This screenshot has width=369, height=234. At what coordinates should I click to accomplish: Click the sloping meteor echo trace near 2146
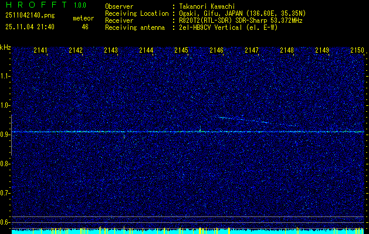[256, 121]
